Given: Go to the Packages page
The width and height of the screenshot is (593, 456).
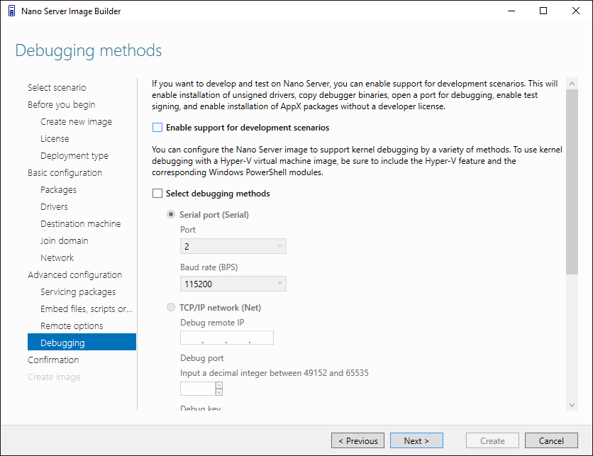Looking at the screenshot, I should [58, 190].
